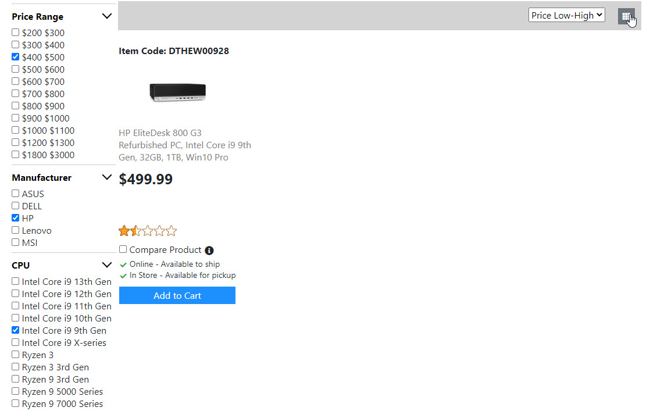
Task: Check the Intel Core i9 13th Gen filter
Action: [16, 281]
